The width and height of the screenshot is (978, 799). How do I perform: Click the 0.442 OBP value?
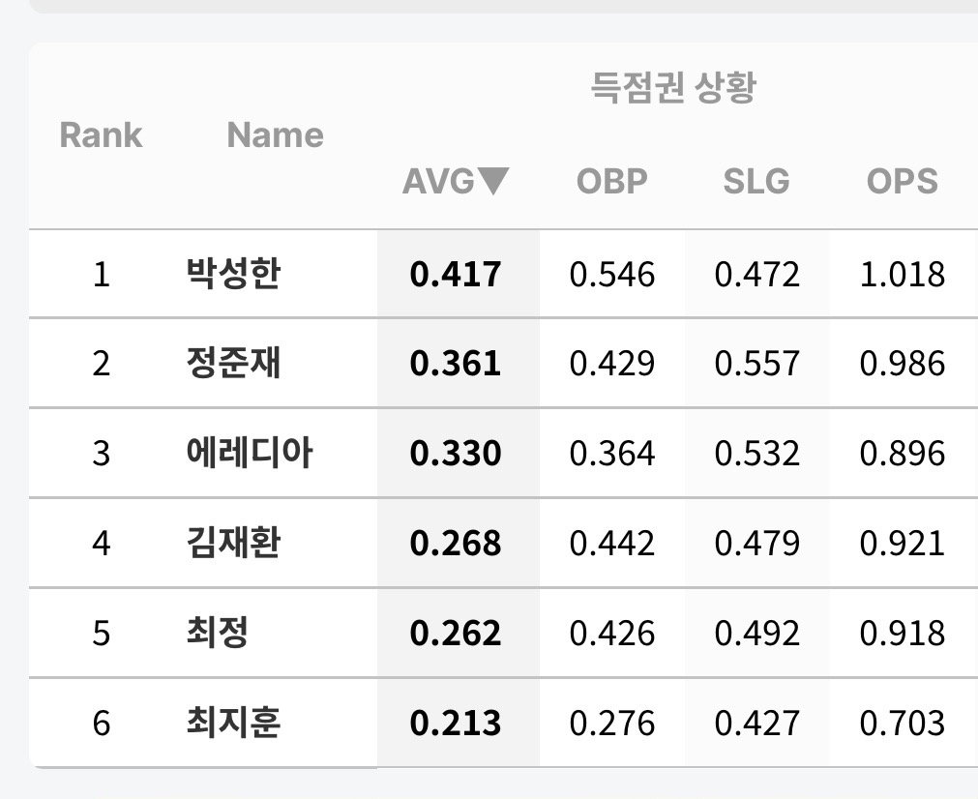[x=612, y=543]
